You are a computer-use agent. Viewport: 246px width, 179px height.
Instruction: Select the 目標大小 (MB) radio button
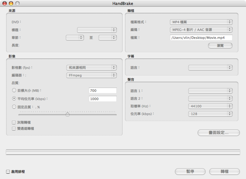(14, 90)
